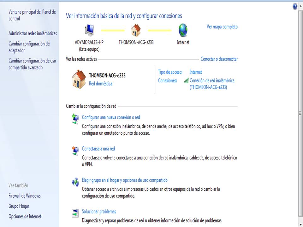
Task: Click the THOMSON-ACG-e233 label in network map
Action: tap(136, 43)
